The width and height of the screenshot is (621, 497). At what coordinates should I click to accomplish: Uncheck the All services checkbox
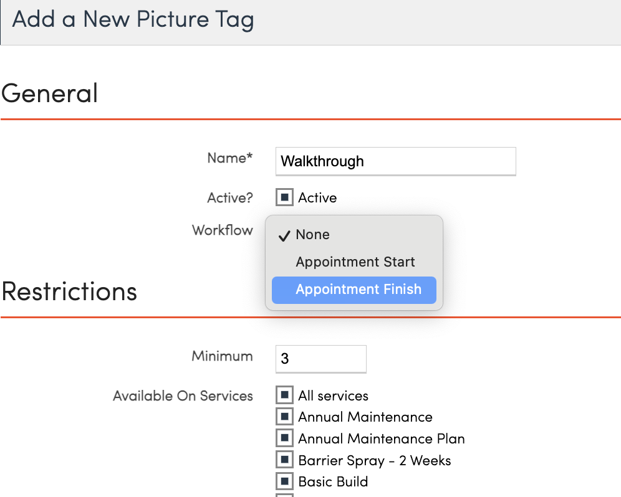tap(284, 395)
